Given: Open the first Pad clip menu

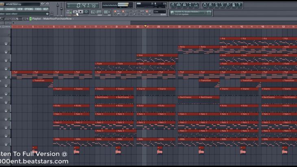Looking at the screenshot, I should [x=13, y=72].
